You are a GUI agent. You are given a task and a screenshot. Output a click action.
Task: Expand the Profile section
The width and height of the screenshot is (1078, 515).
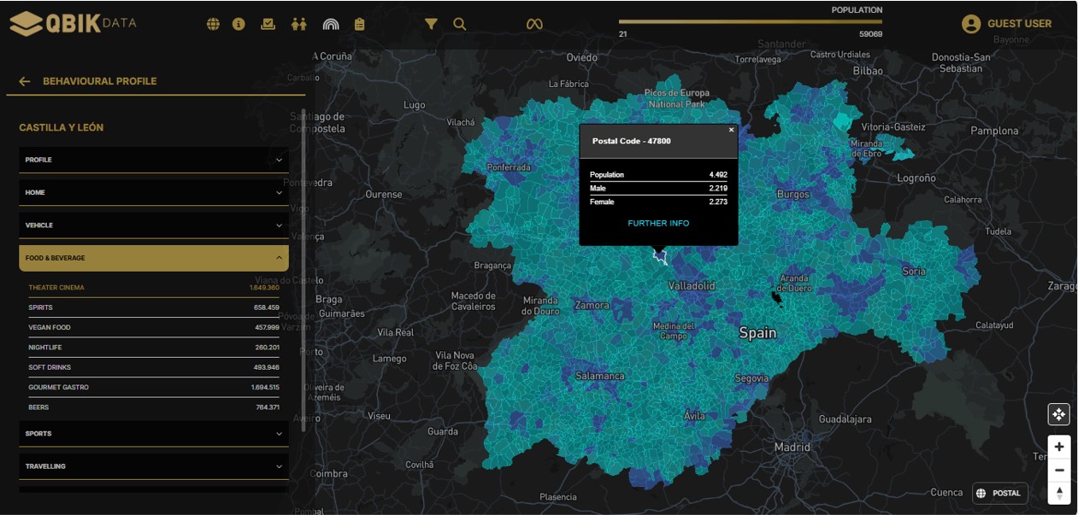pyautogui.click(x=154, y=160)
